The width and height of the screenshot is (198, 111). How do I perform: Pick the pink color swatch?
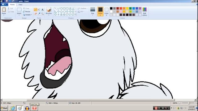pyautogui.click(x=121, y=12)
